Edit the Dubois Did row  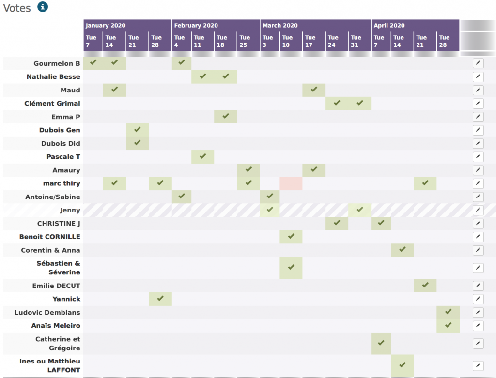click(478, 143)
